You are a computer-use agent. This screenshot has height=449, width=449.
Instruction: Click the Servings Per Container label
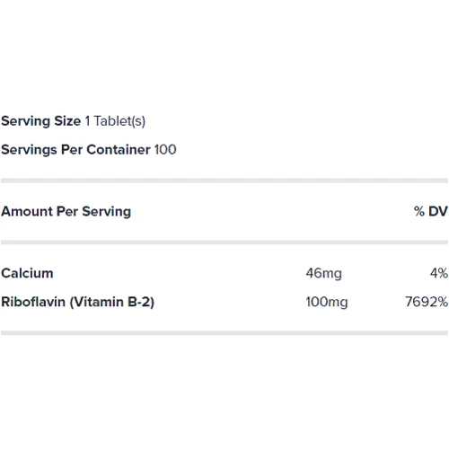75,150
